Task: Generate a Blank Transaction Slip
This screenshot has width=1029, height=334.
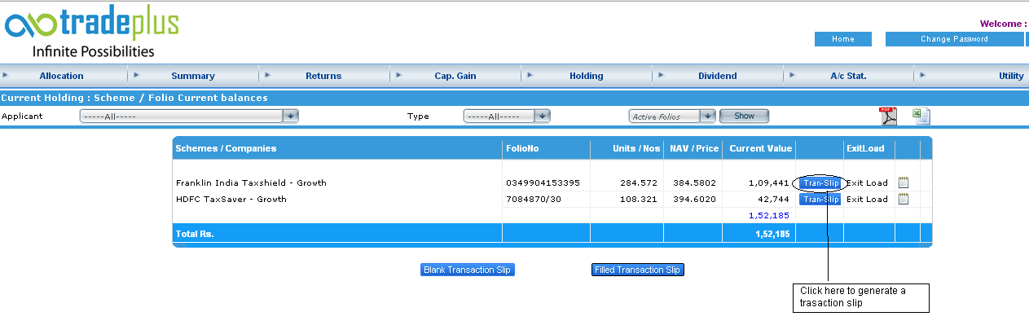Action: pos(468,270)
